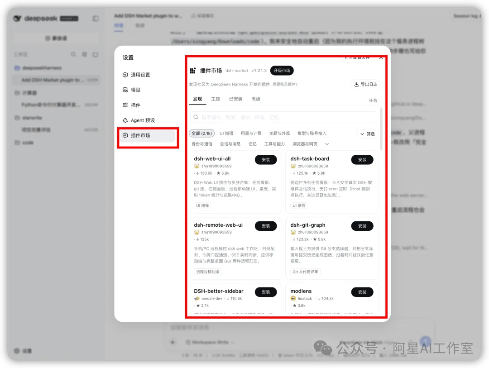
Task: Click new folder icon in background workspace header
Action: point(96,54)
